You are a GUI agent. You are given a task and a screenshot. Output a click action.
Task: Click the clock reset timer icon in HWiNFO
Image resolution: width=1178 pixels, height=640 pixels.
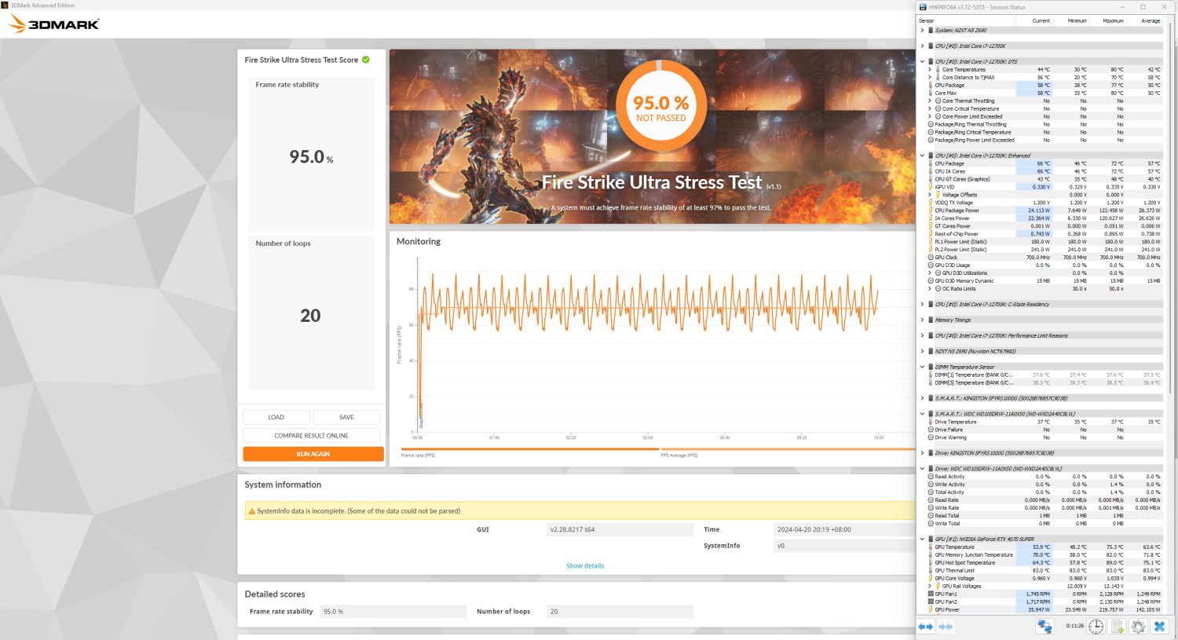pyautogui.click(x=1096, y=627)
